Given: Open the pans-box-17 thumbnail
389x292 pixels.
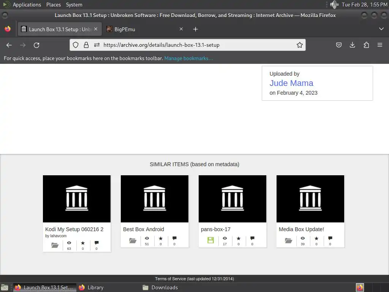Looking at the screenshot, I should click(x=232, y=198).
